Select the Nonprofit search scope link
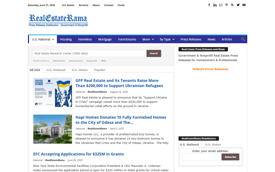 [x=92, y=61]
